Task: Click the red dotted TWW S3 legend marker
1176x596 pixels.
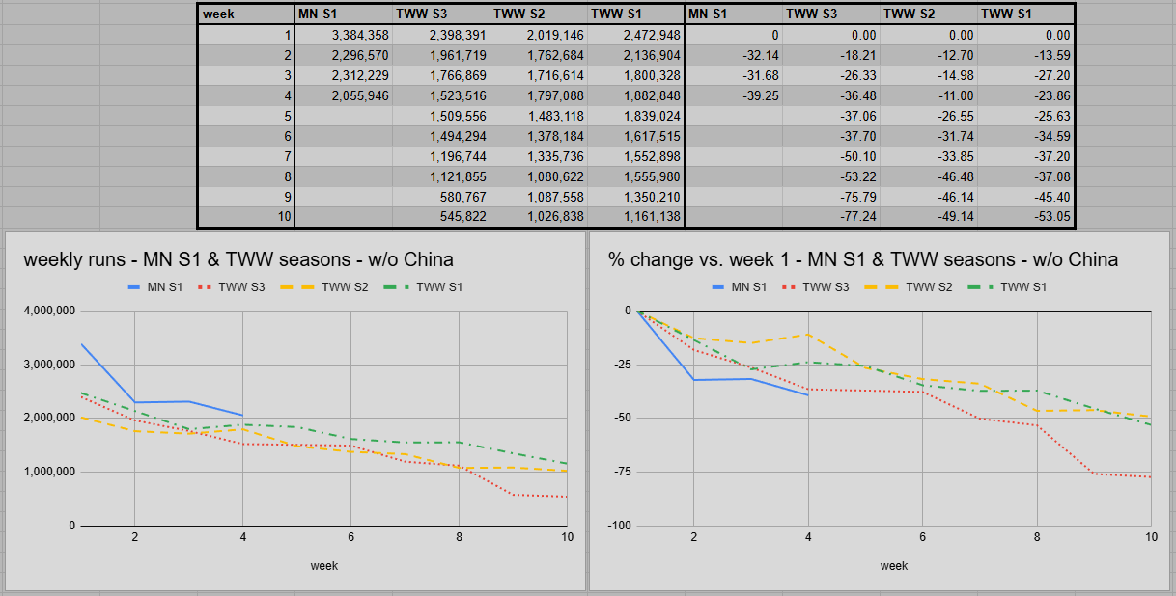Action: [x=205, y=286]
